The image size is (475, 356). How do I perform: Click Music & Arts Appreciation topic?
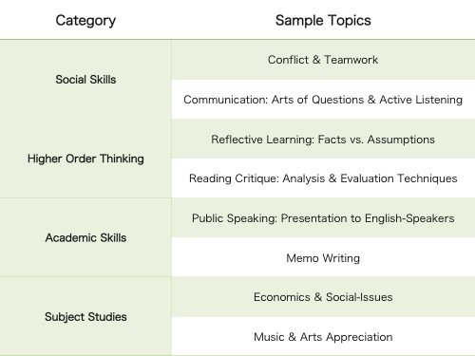coord(323,337)
